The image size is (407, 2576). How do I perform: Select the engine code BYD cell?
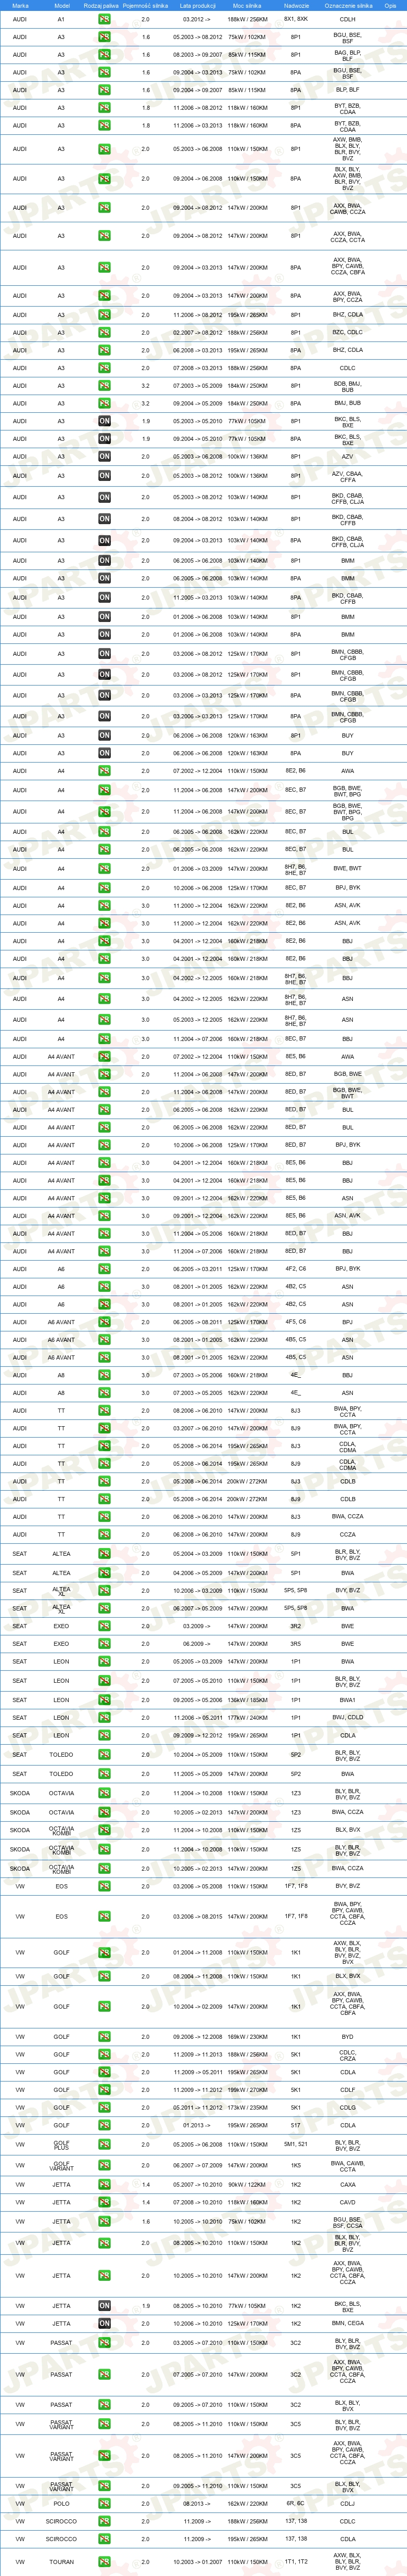point(347,2037)
